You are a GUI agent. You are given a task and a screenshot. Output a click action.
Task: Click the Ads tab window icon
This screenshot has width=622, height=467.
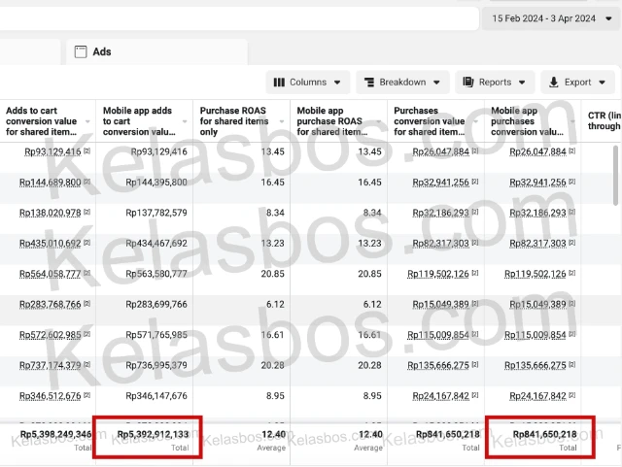pyautogui.click(x=81, y=52)
